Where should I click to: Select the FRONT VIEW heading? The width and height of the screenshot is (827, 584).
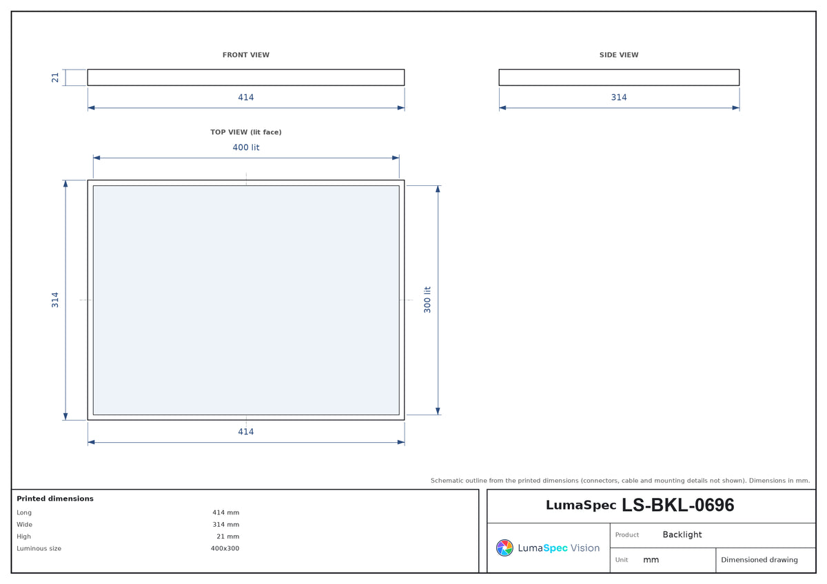pos(246,55)
